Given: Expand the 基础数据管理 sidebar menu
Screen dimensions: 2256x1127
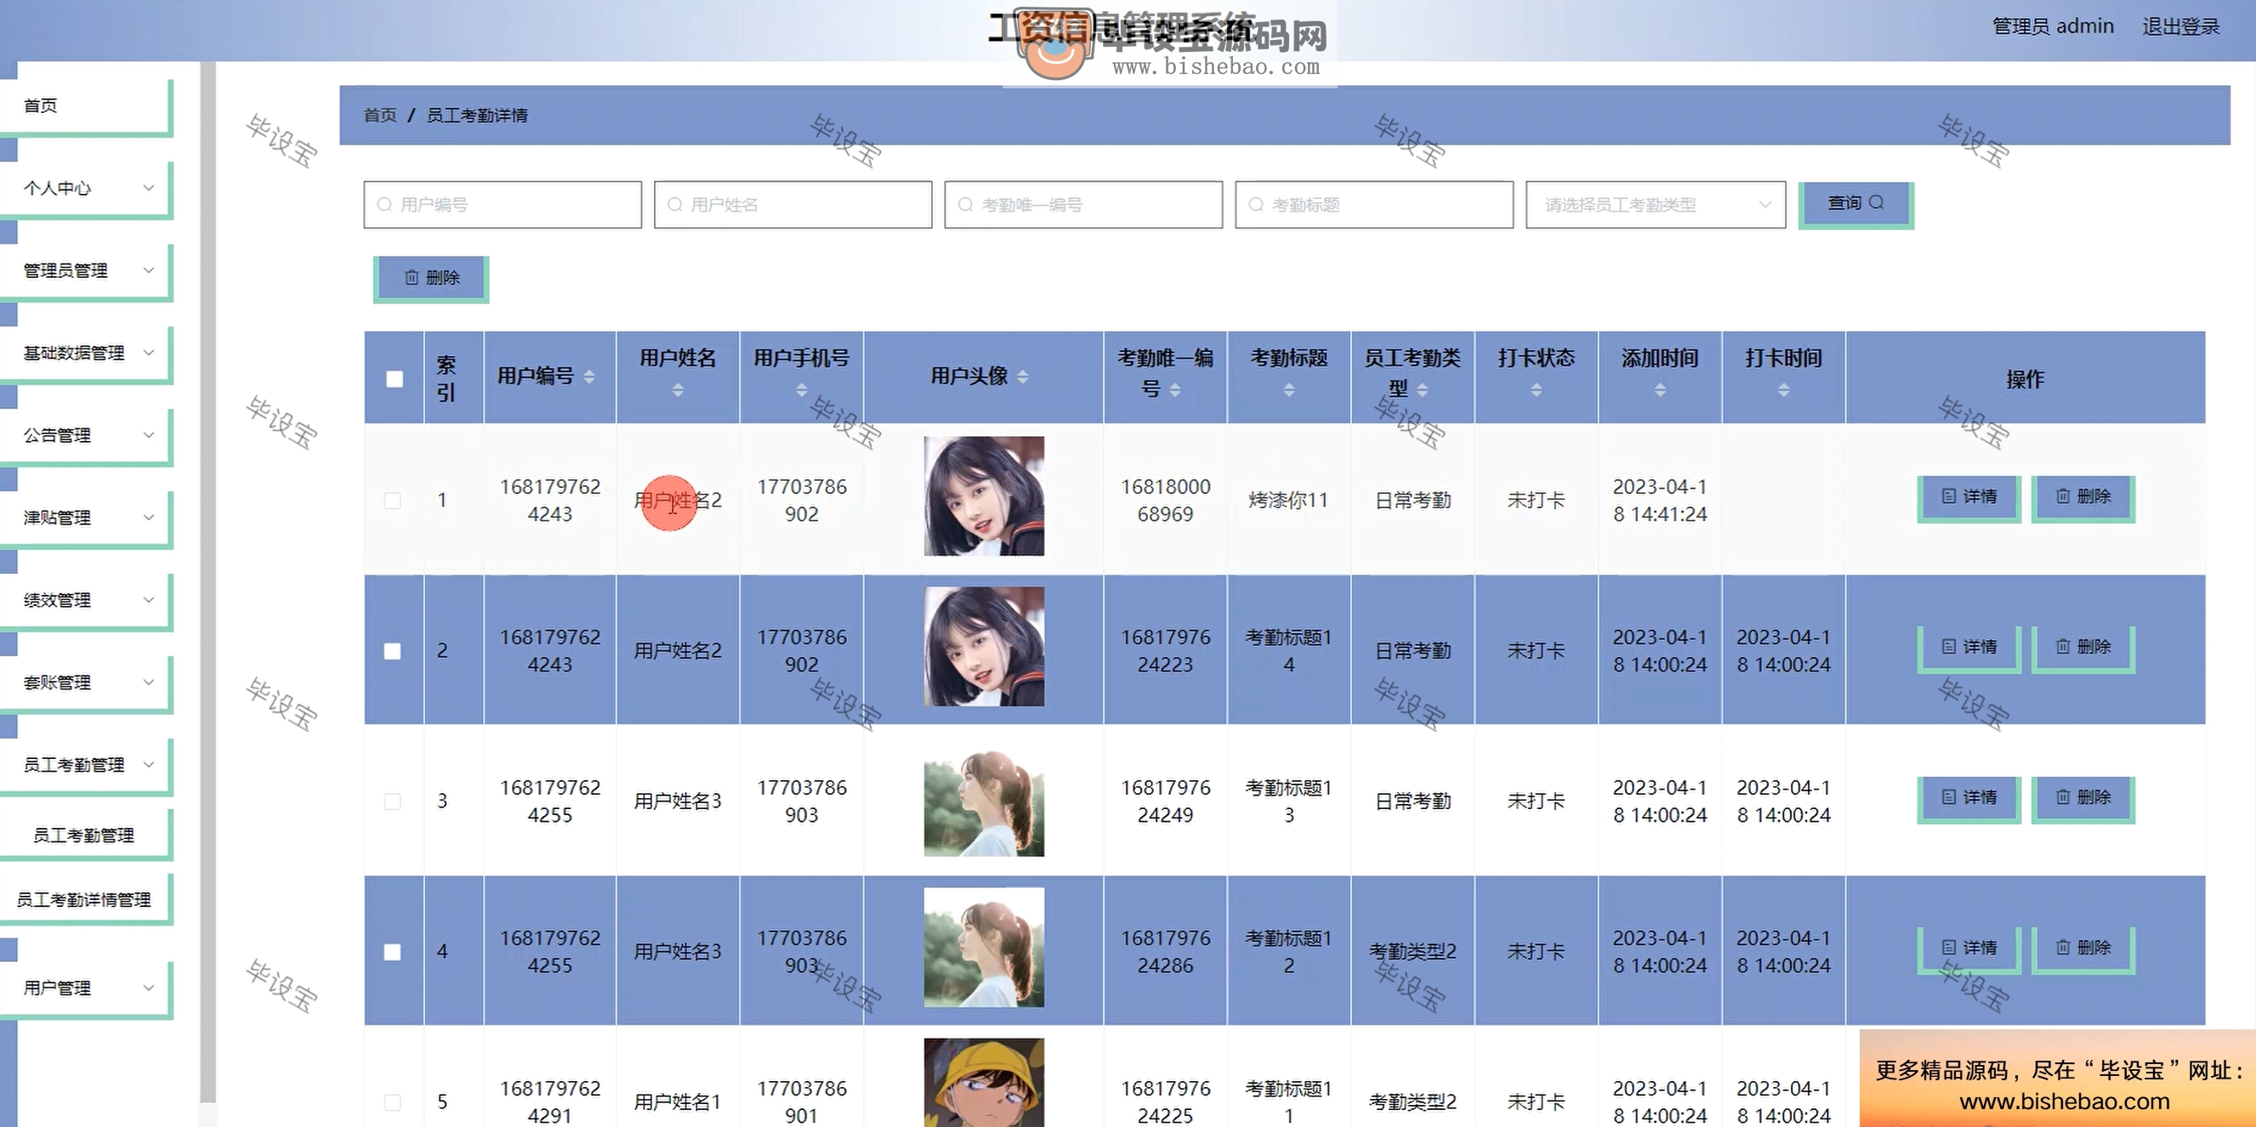Looking at the screenshot, I should tap(86, 354).
